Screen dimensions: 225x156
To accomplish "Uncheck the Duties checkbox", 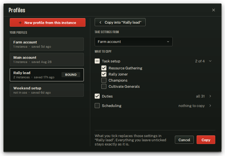I will tap(97, 96).
